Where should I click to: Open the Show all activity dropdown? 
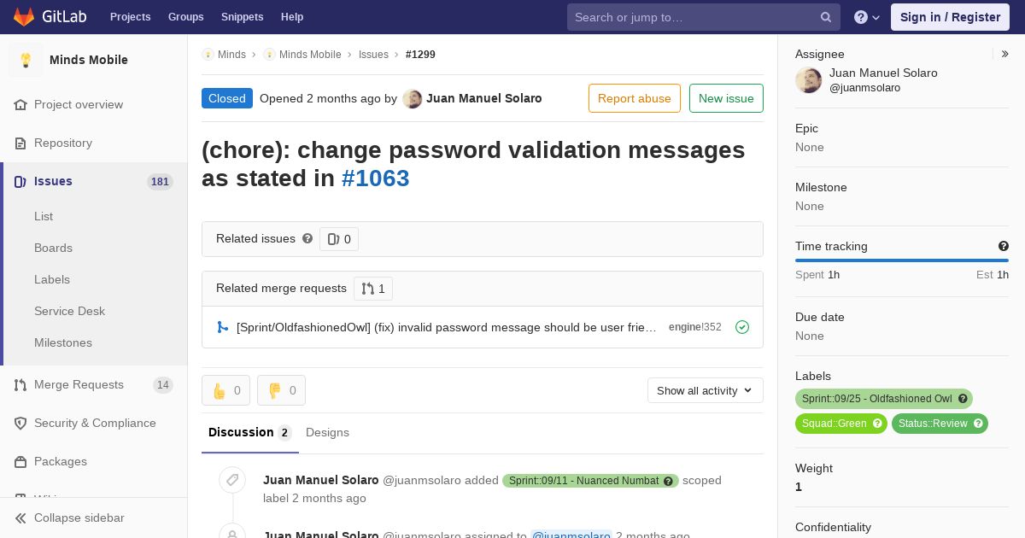(706, 390)
